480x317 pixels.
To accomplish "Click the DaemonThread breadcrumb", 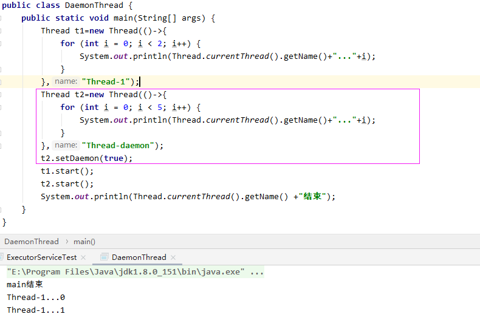I will (x=32, y=242).
